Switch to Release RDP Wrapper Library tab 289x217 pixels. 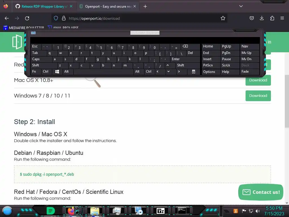(44, 6)
